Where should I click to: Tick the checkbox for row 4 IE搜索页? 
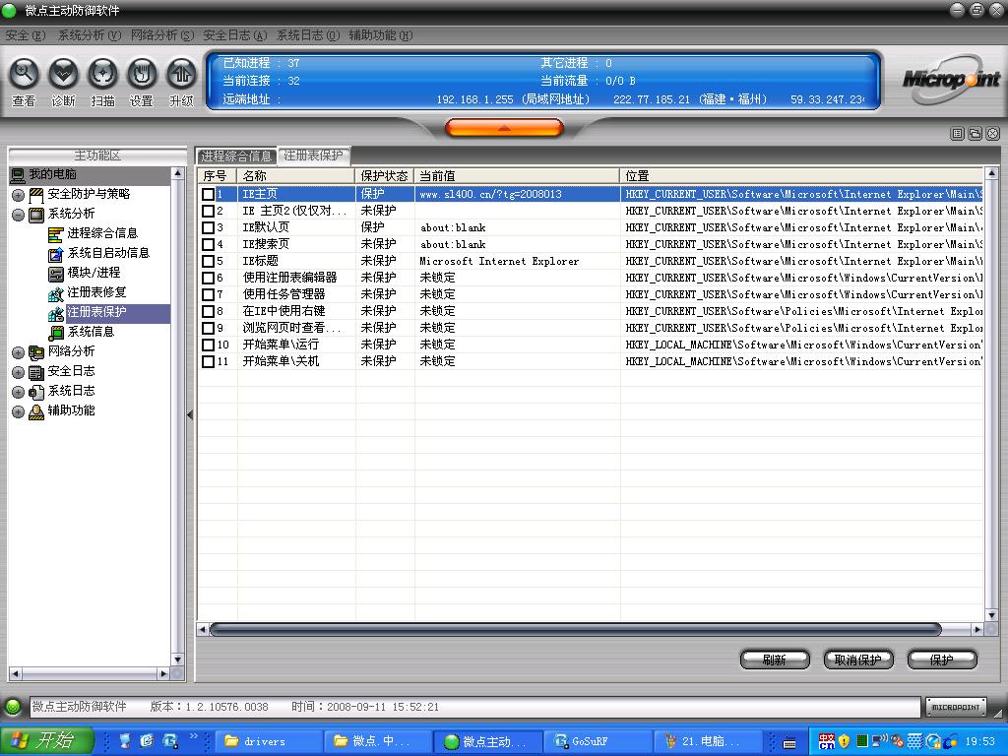(x=209, y=244)
